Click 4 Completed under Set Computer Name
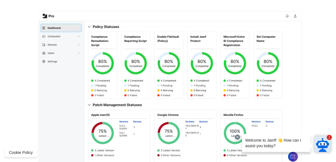The width and height of the screenshot is (336, 162). coord(266,81)
